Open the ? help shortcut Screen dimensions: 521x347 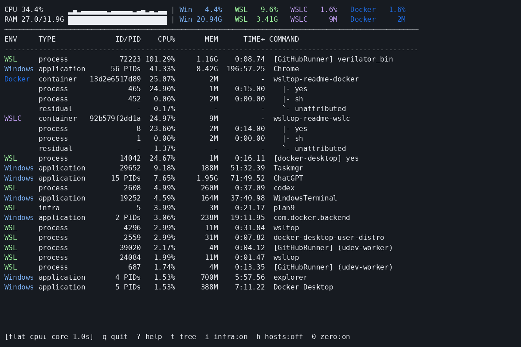point(149,337)
